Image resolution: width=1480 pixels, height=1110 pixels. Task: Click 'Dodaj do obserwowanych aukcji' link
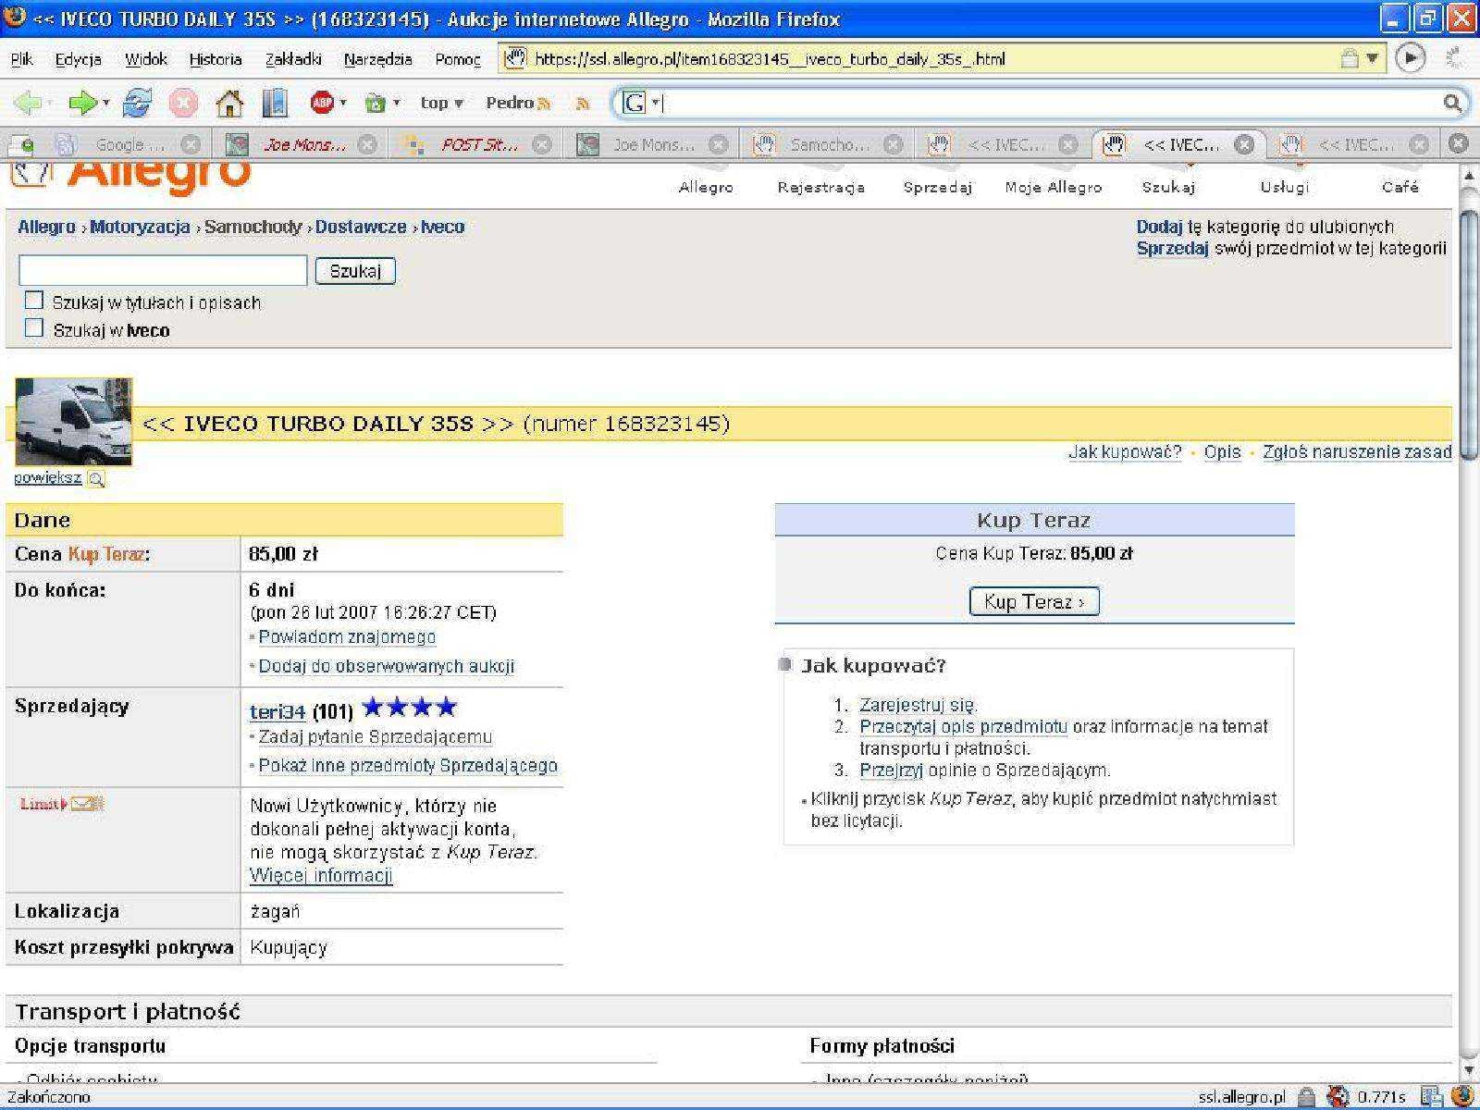pyautogui.click(x=387, y=666)
